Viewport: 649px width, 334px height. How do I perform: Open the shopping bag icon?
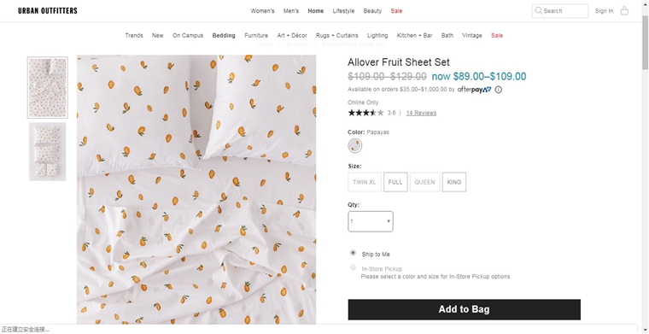[x=624, y=11]
